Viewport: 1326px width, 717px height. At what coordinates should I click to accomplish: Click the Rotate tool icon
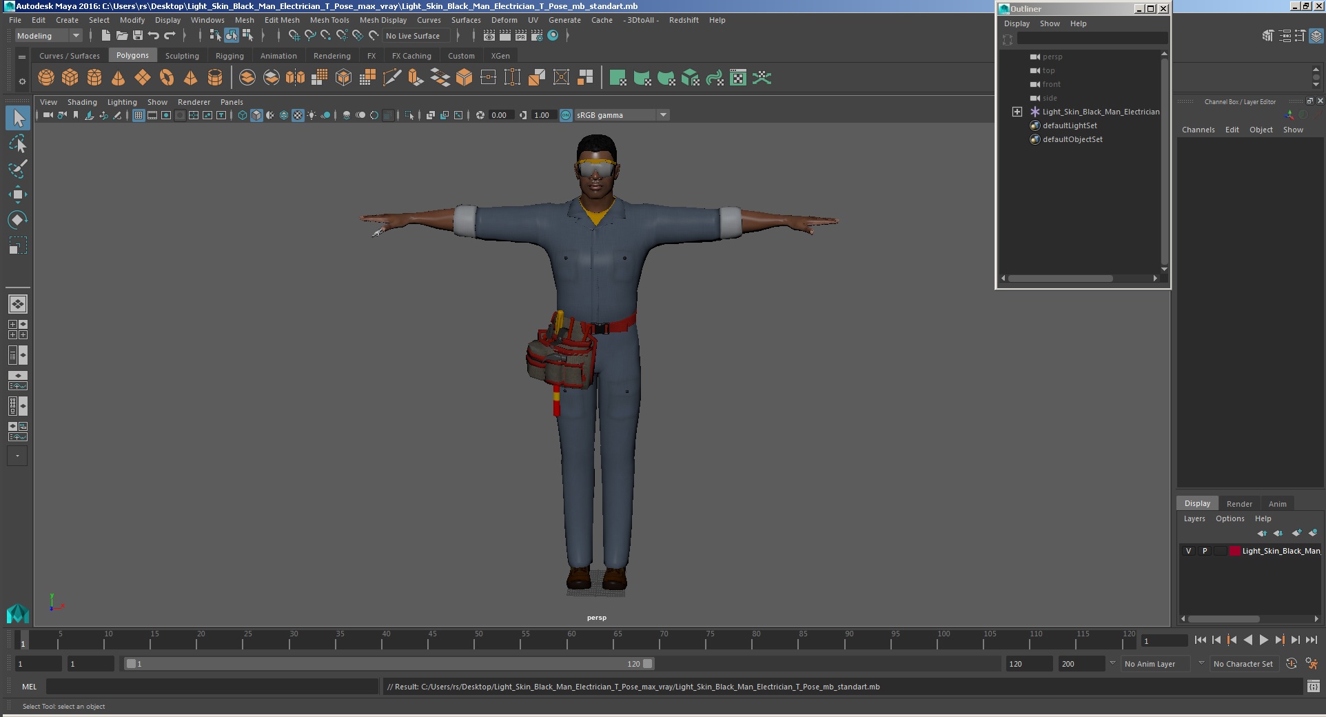coord(18,220)
